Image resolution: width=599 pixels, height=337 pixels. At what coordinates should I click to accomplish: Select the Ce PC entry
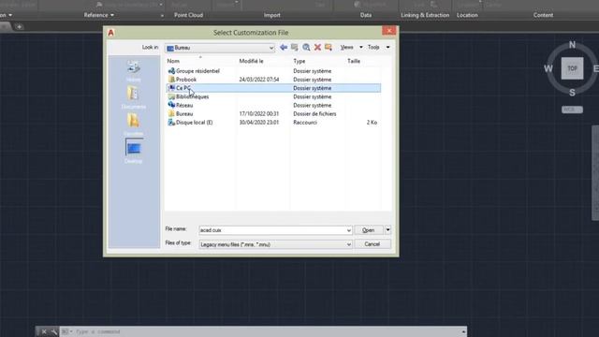183,88
